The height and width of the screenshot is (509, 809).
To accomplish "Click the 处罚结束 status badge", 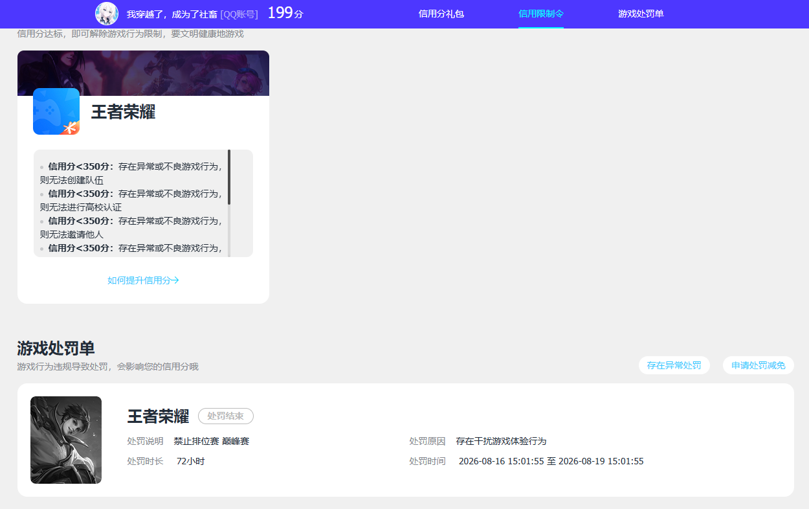I will point(226,416).
